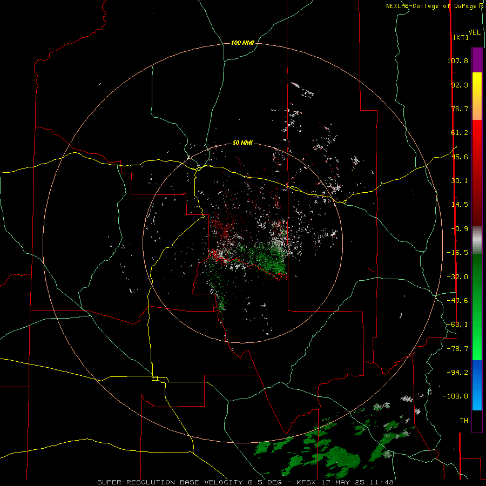The image size is (486, 486).
Task: Click the 45.6 velocity scale value
Action: [460, 157]
